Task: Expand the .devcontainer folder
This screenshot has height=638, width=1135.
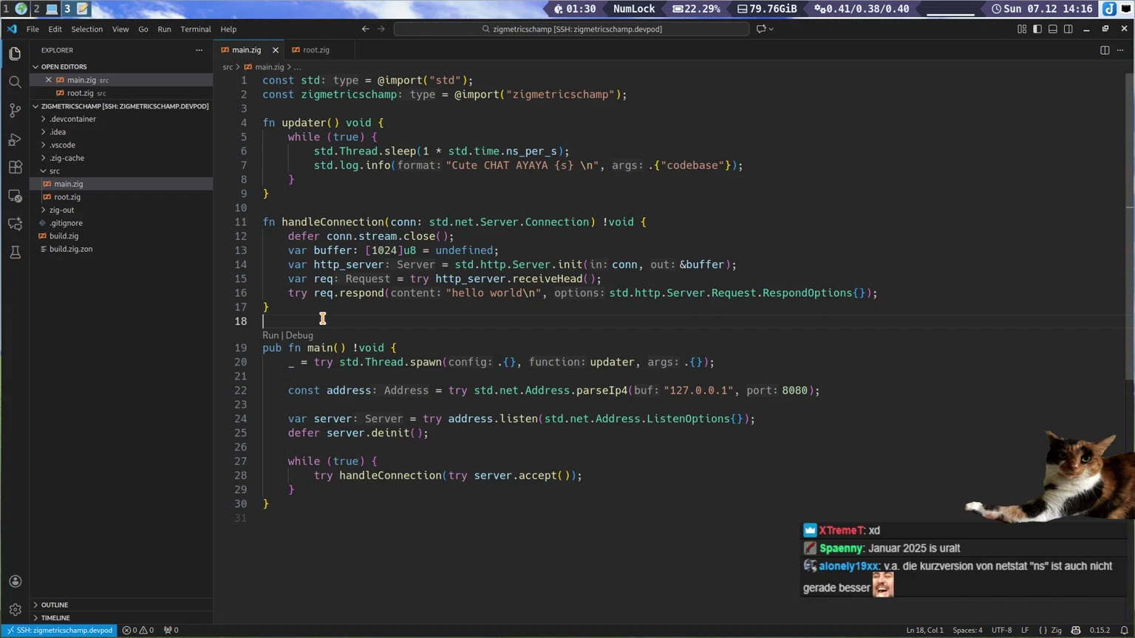Action: [72, 119]
